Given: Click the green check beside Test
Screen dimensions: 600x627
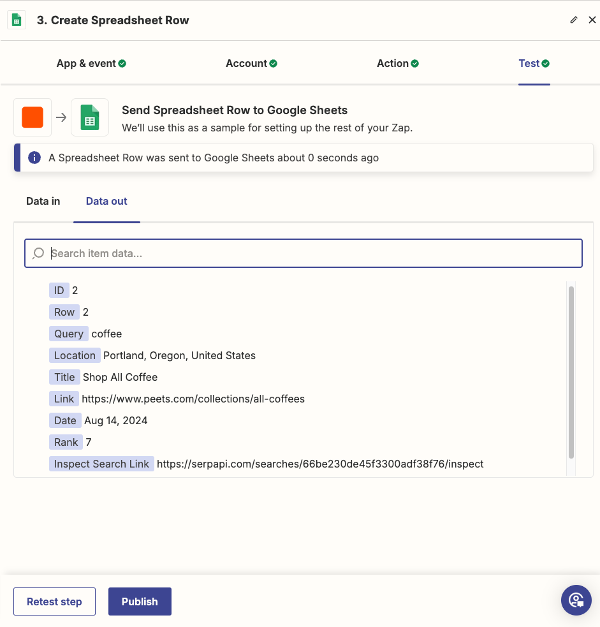Looking at the screenshot, I should [x=546, y=64].
